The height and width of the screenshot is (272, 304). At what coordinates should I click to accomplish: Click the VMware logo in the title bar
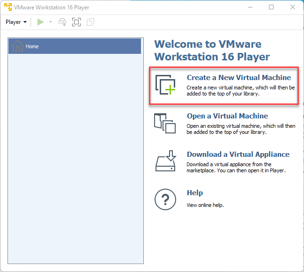tap(8, 7)
